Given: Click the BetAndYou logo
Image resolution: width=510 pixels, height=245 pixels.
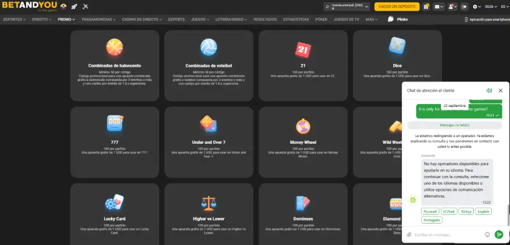Looking at the screenshot, I should (x=29, y=6).
